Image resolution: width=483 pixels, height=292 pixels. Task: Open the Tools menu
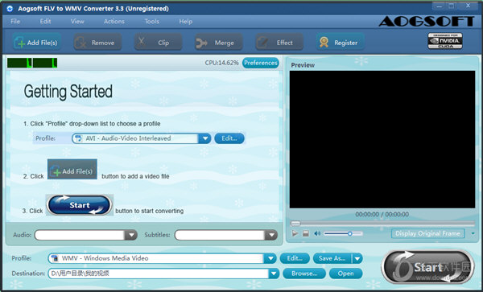pyautogui.click(x=152, y=21)
